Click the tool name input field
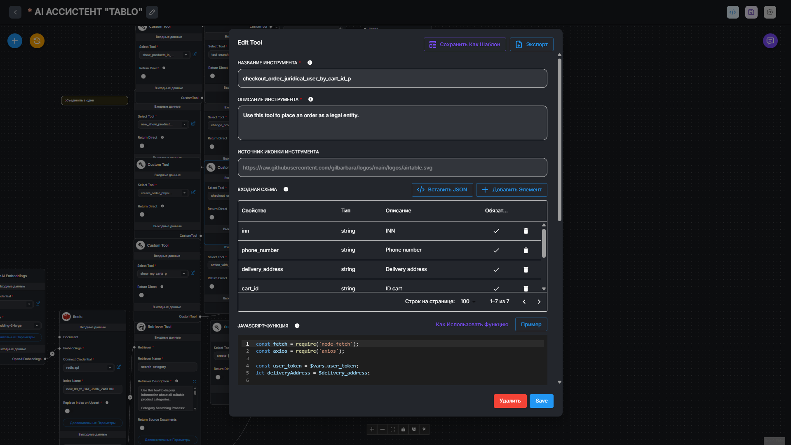The height and width of the screenshot is (445, 791). click(392, 78)
